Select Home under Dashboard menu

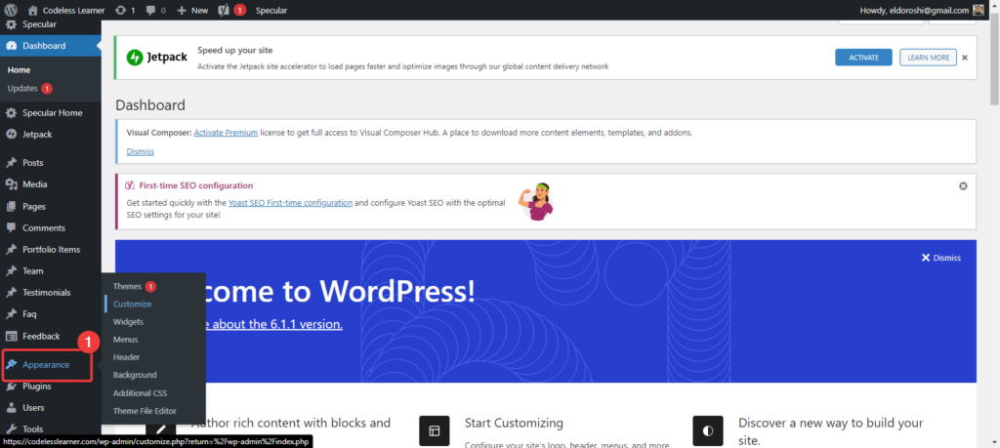(x=20, y=70)
